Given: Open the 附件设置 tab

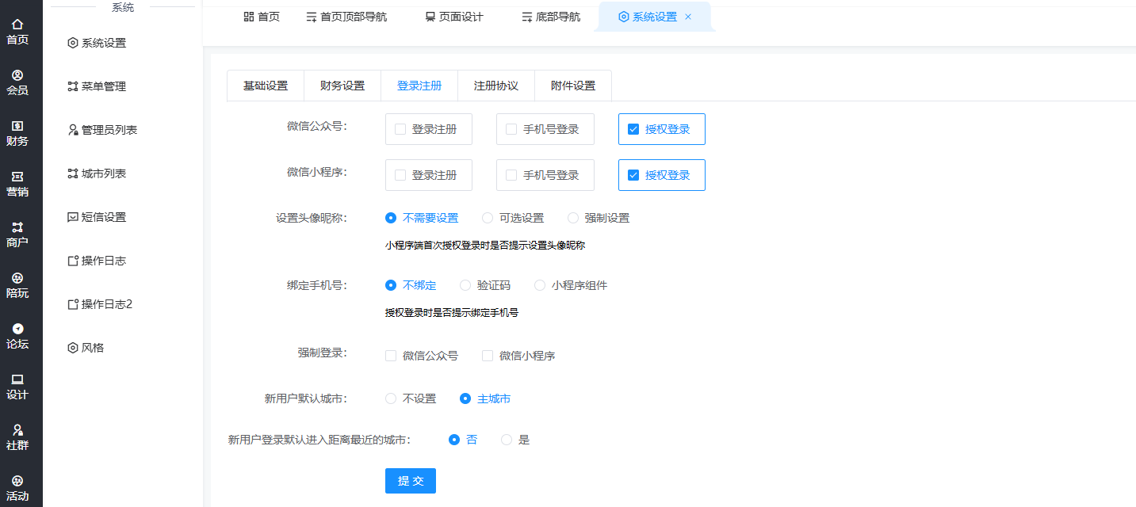Looking at the screenshot, I should tap(573, 86).
